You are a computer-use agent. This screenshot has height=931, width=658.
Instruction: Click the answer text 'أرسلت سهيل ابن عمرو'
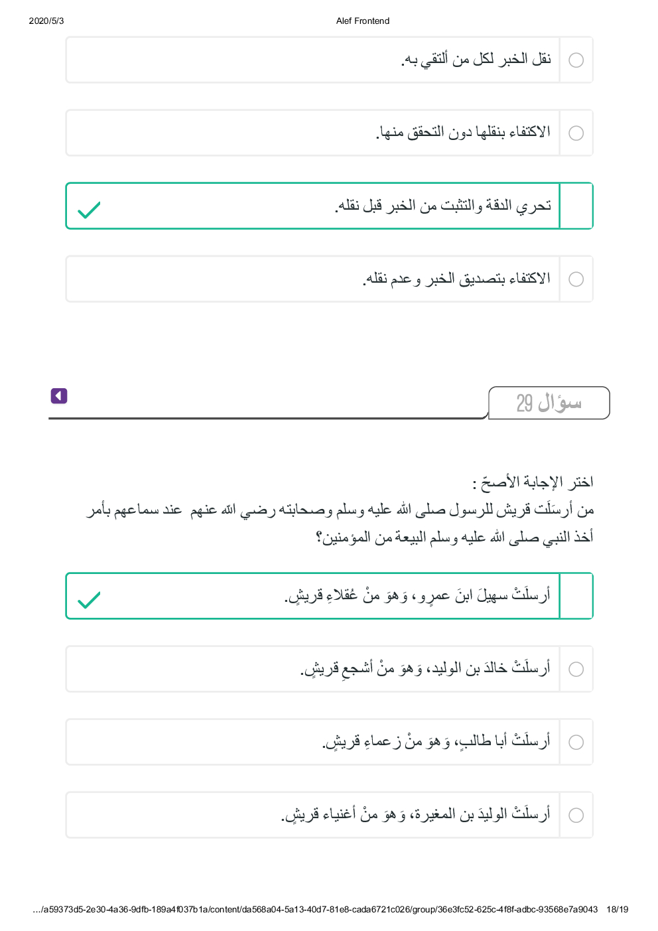click(x=417, y=596)
